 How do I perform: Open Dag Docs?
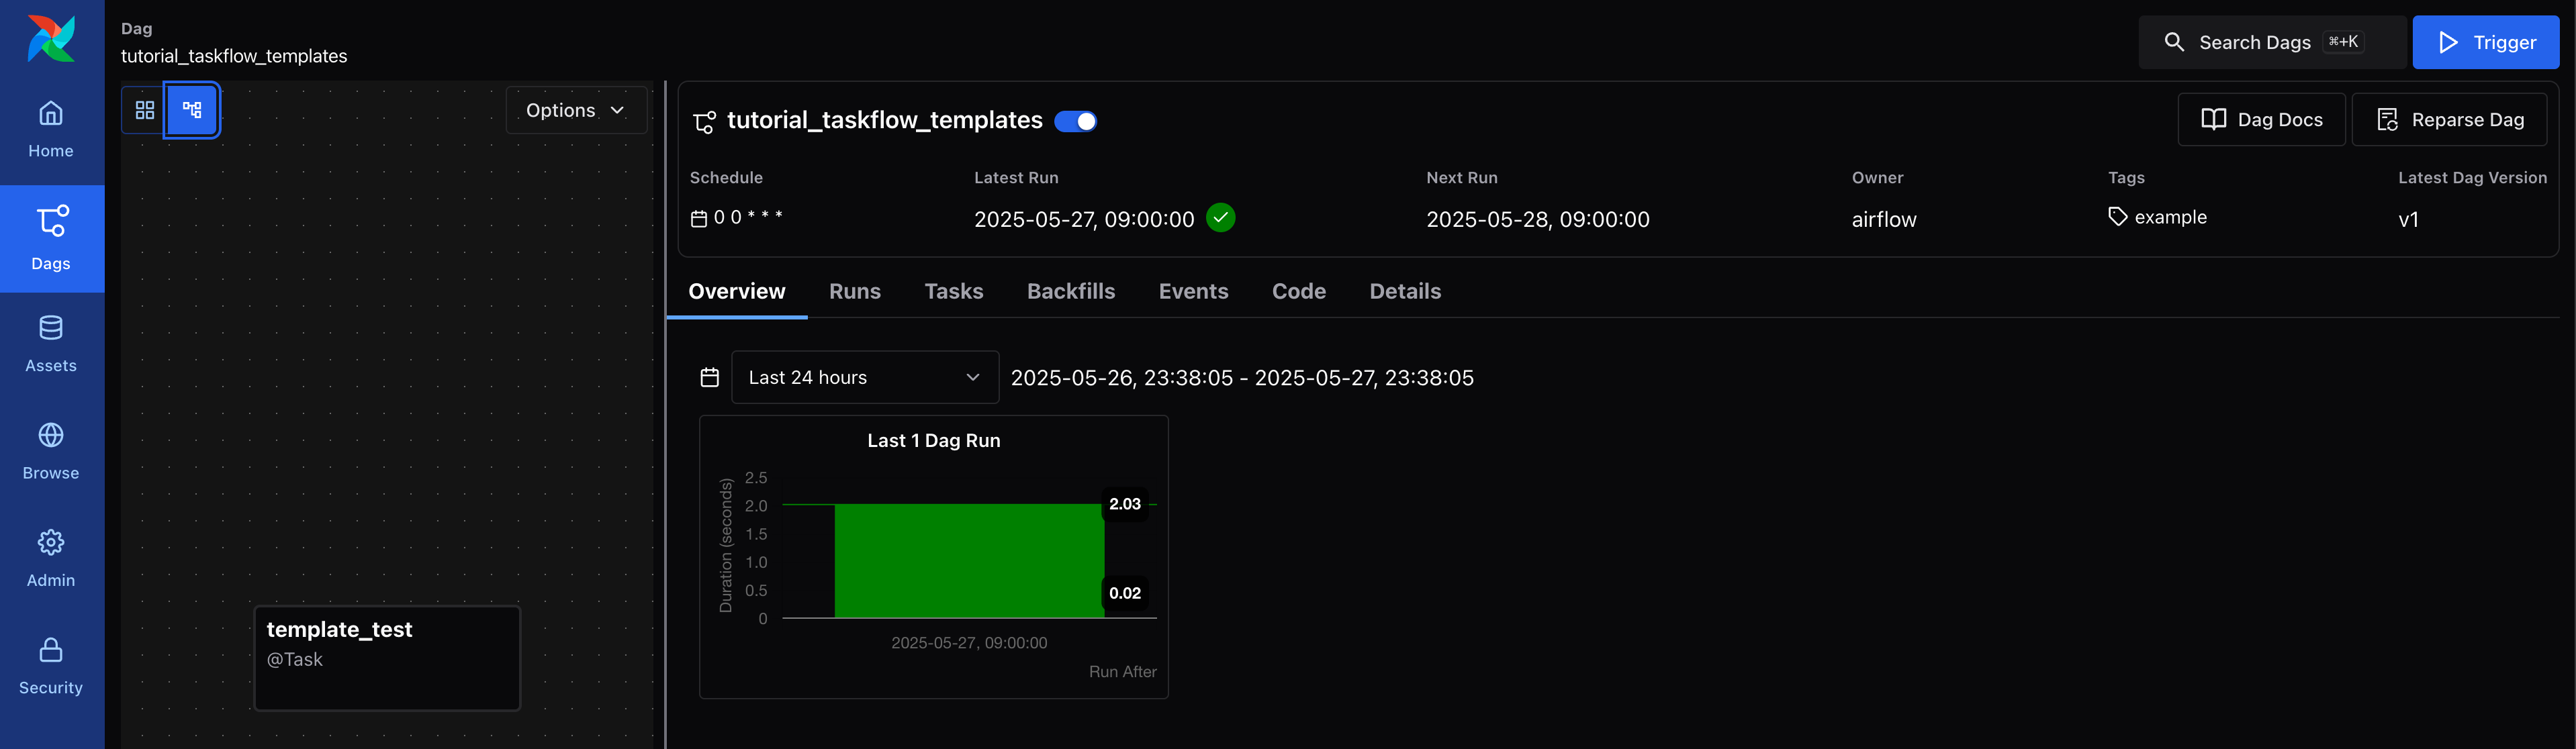click(2261, 120)
